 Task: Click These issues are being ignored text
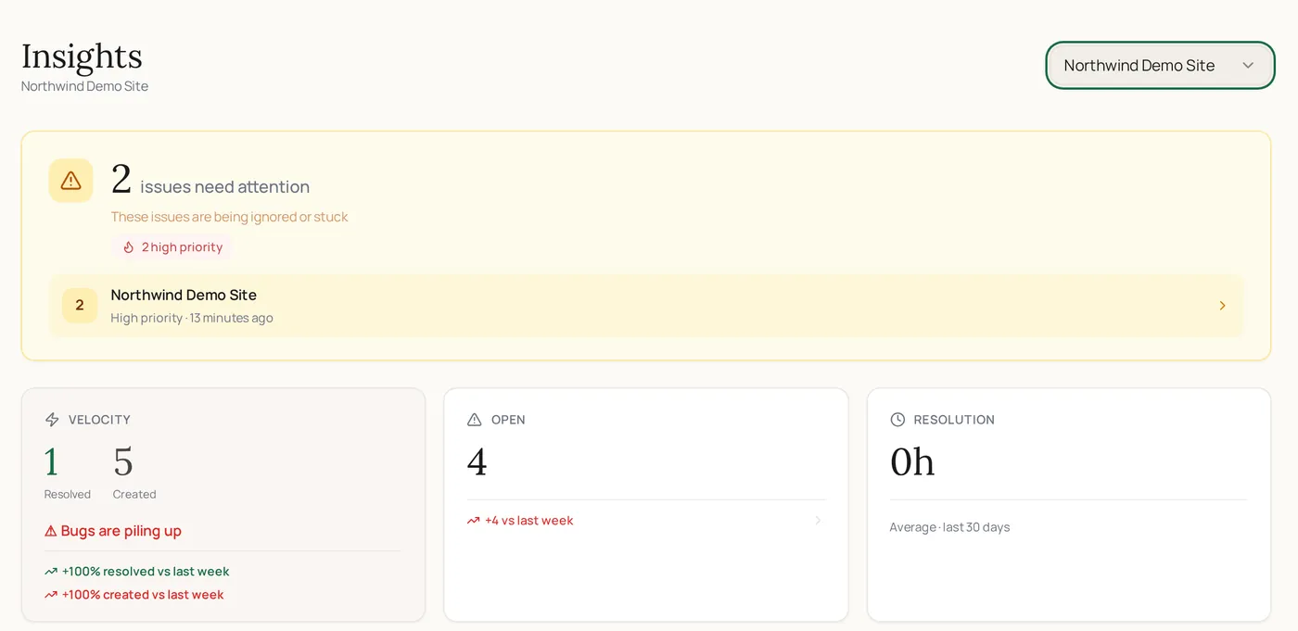[x=230, y=217]
